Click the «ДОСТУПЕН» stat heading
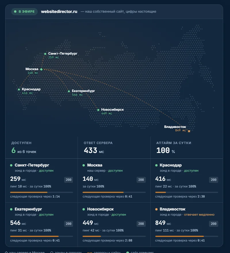Image resolution: width=230 pixels, height=253 pixels. (x=21, y=143)
